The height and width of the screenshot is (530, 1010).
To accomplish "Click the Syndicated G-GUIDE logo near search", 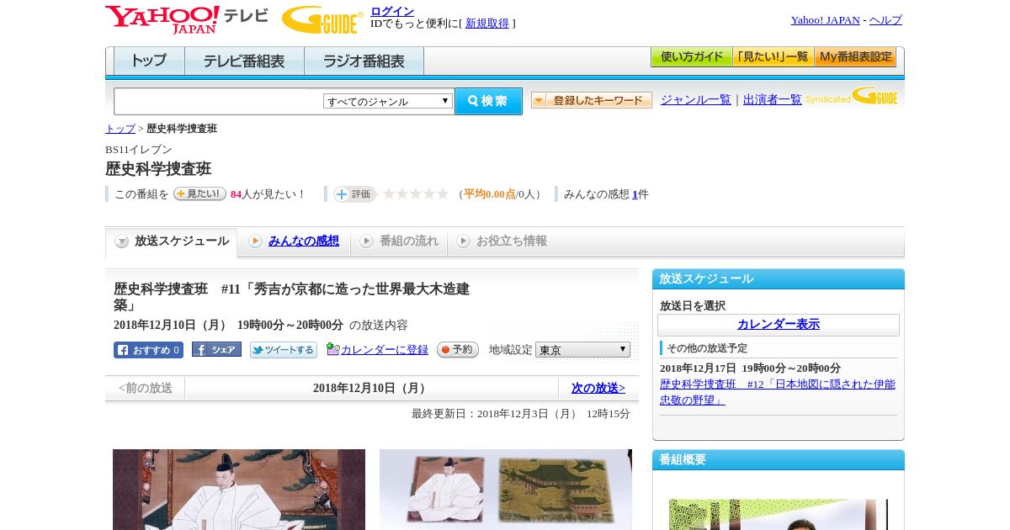I will coord(852,97).
